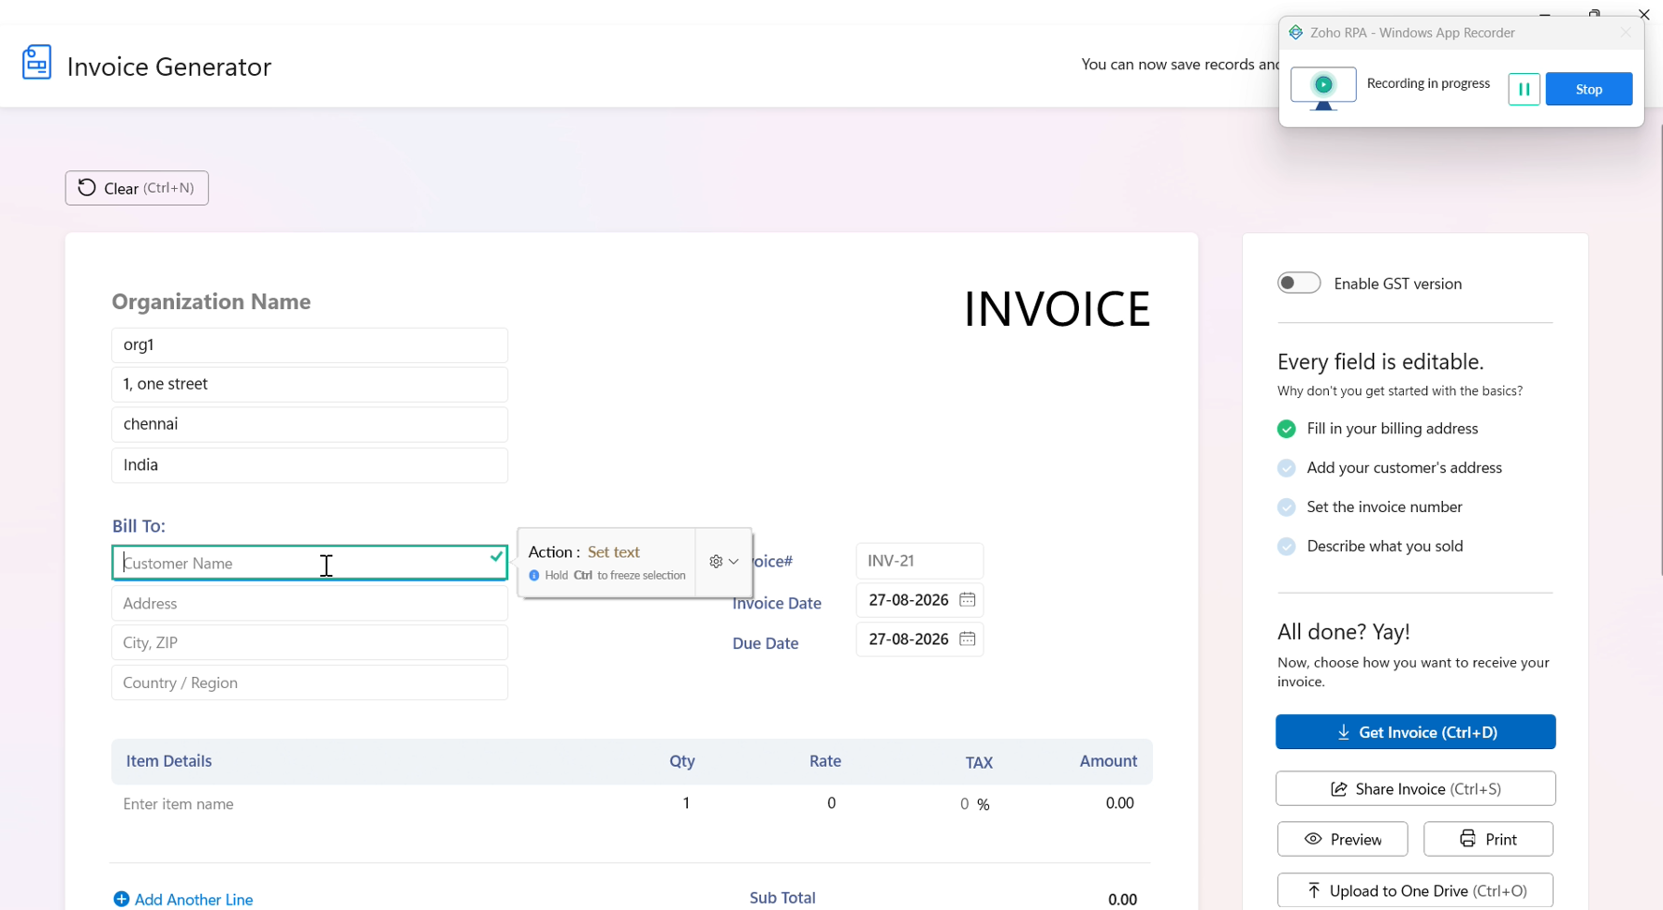Click Add Another Line link

[194, 900]
